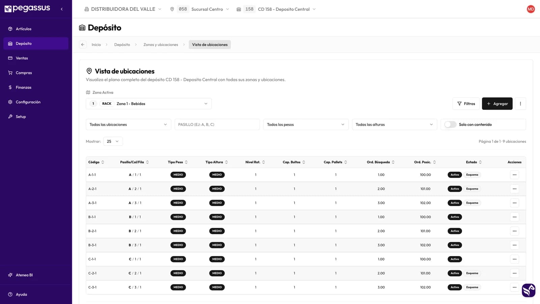Sort table by Código column arrows
540x304 pixels.
(x=103, y=162)
